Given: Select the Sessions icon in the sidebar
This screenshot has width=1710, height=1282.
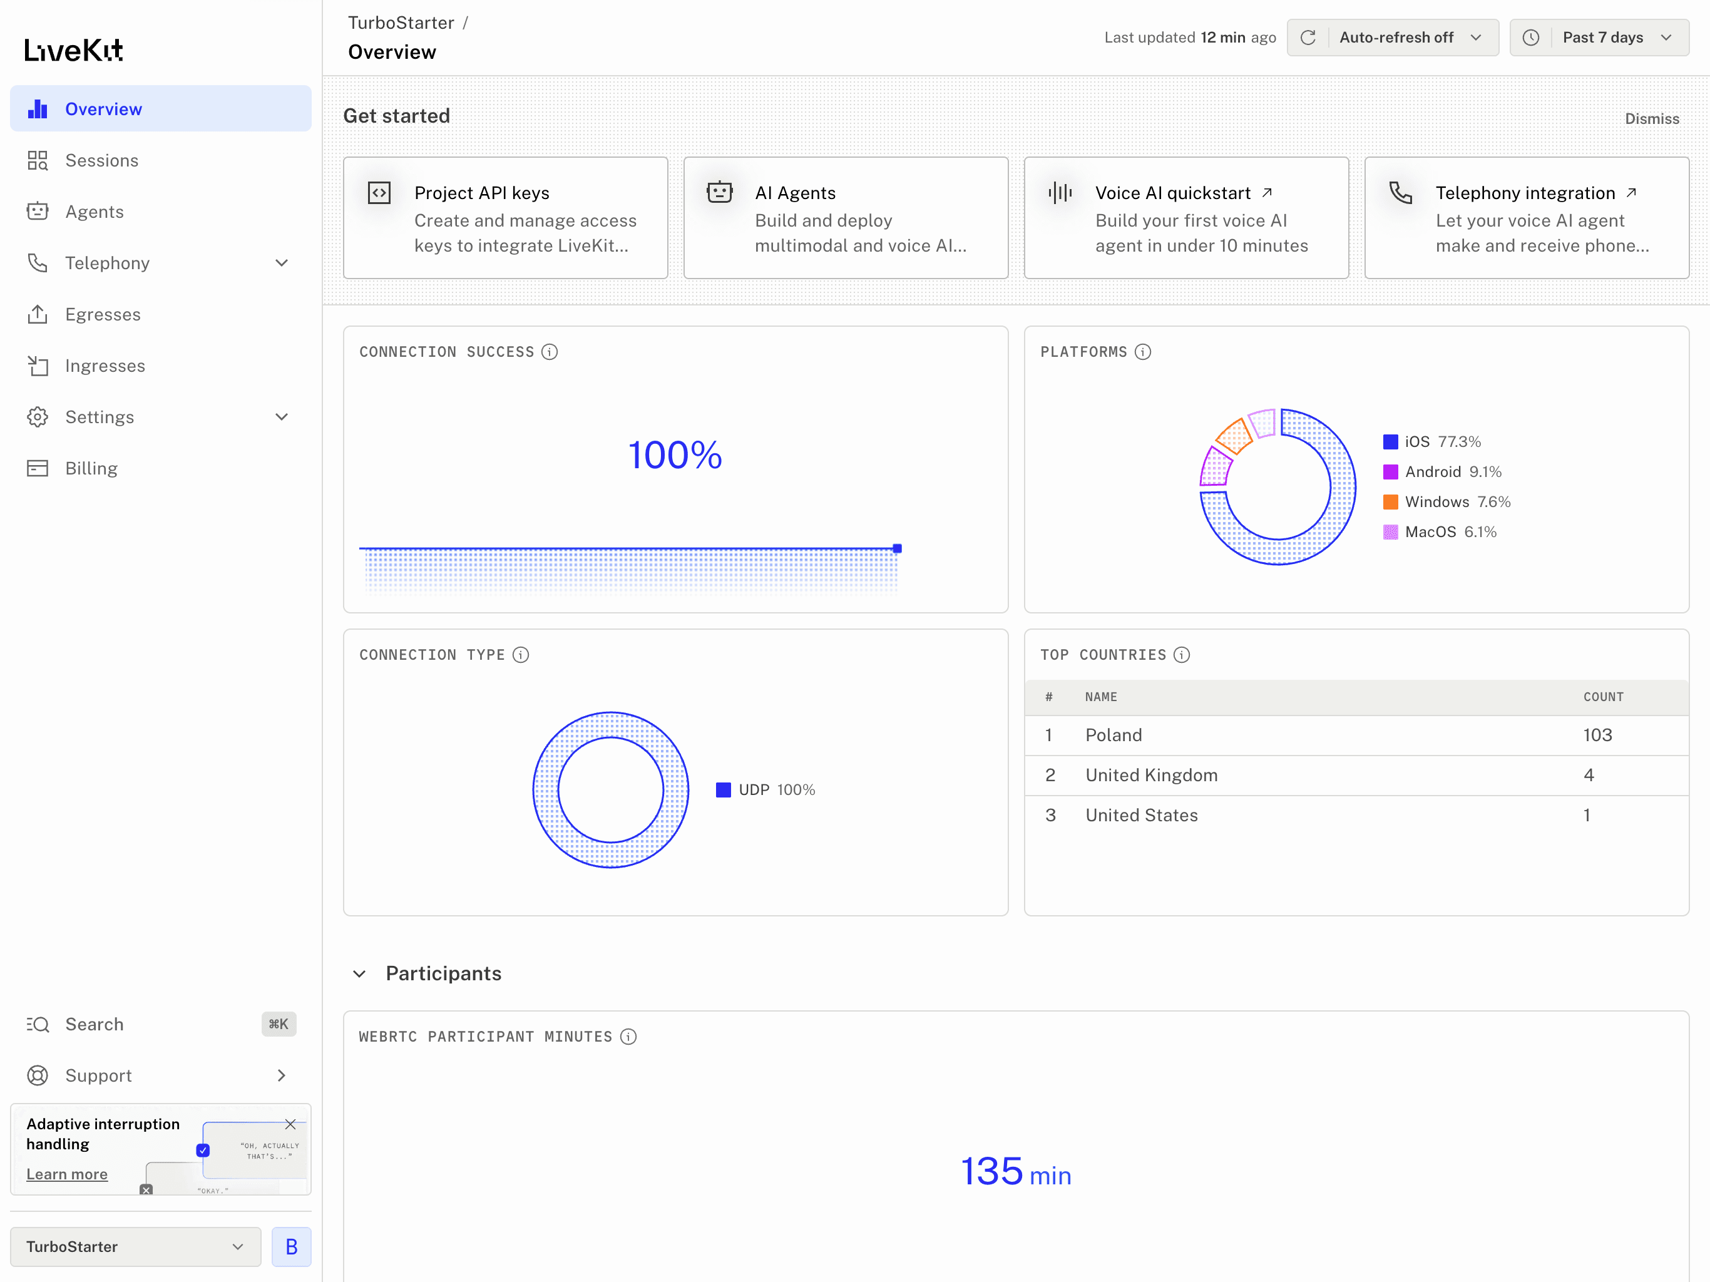Looking at the screenshot, I should (38, 160).
